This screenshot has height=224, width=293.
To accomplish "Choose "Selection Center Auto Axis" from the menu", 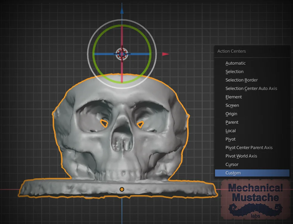I will pos(251,88).
